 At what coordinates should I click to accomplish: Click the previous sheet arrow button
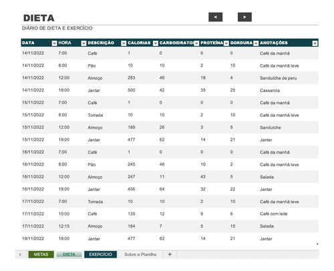215,17
